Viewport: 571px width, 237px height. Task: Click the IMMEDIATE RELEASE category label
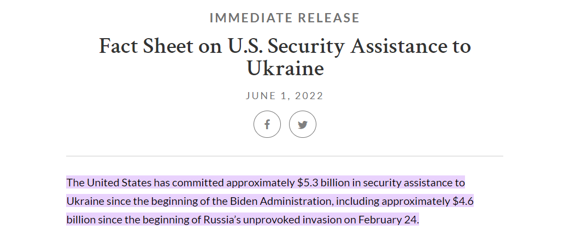(285, 18)
